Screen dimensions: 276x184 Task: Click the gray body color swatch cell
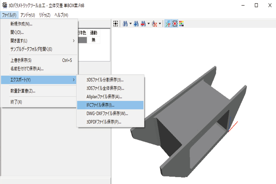tap(82, 40)
